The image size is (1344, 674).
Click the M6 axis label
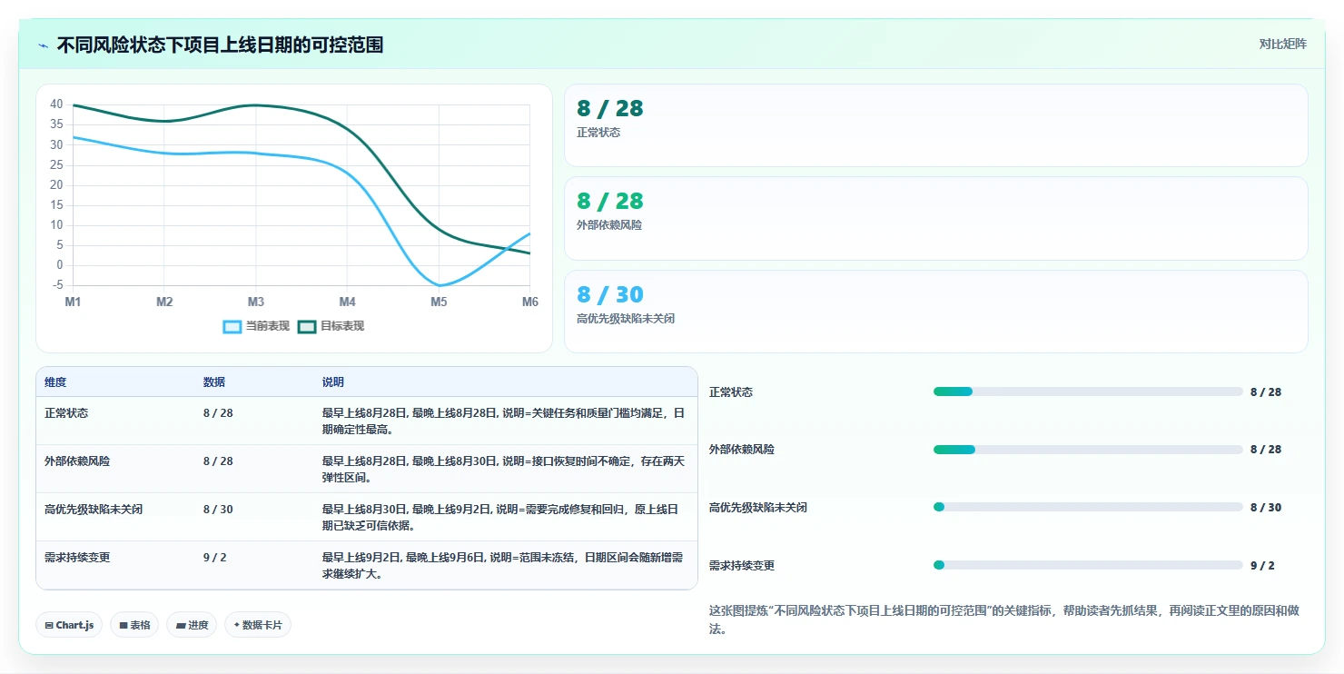tap(530, 302)
